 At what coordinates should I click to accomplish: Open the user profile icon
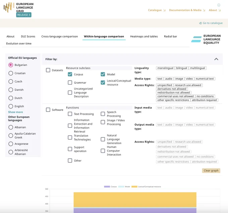219,5
